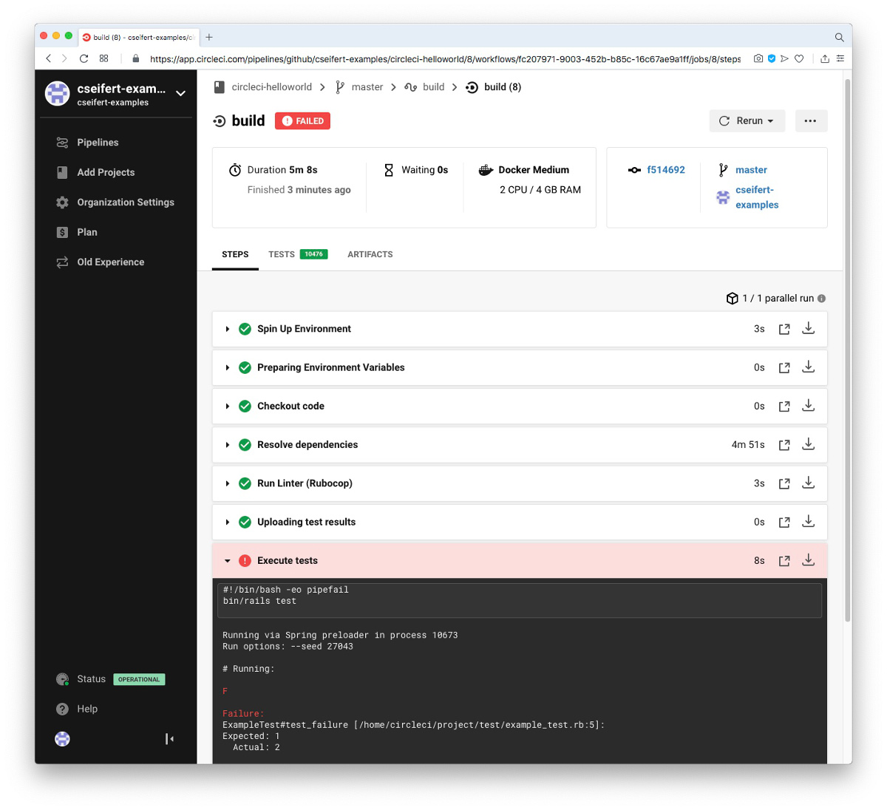Expand the Uploading test results step

(228, 522)
